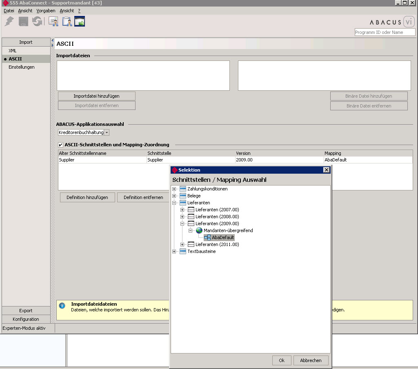The height and width of the screenshot is (369, 418).
Task: Open the second Ansicht menu after Vorgaben
Action: (67, 11)
